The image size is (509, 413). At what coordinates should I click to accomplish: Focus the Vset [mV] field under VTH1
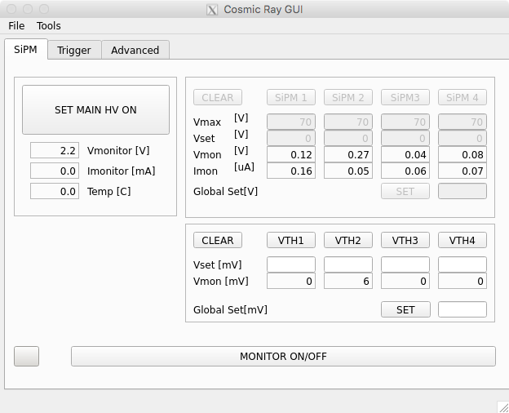click(x=291, y=264)
